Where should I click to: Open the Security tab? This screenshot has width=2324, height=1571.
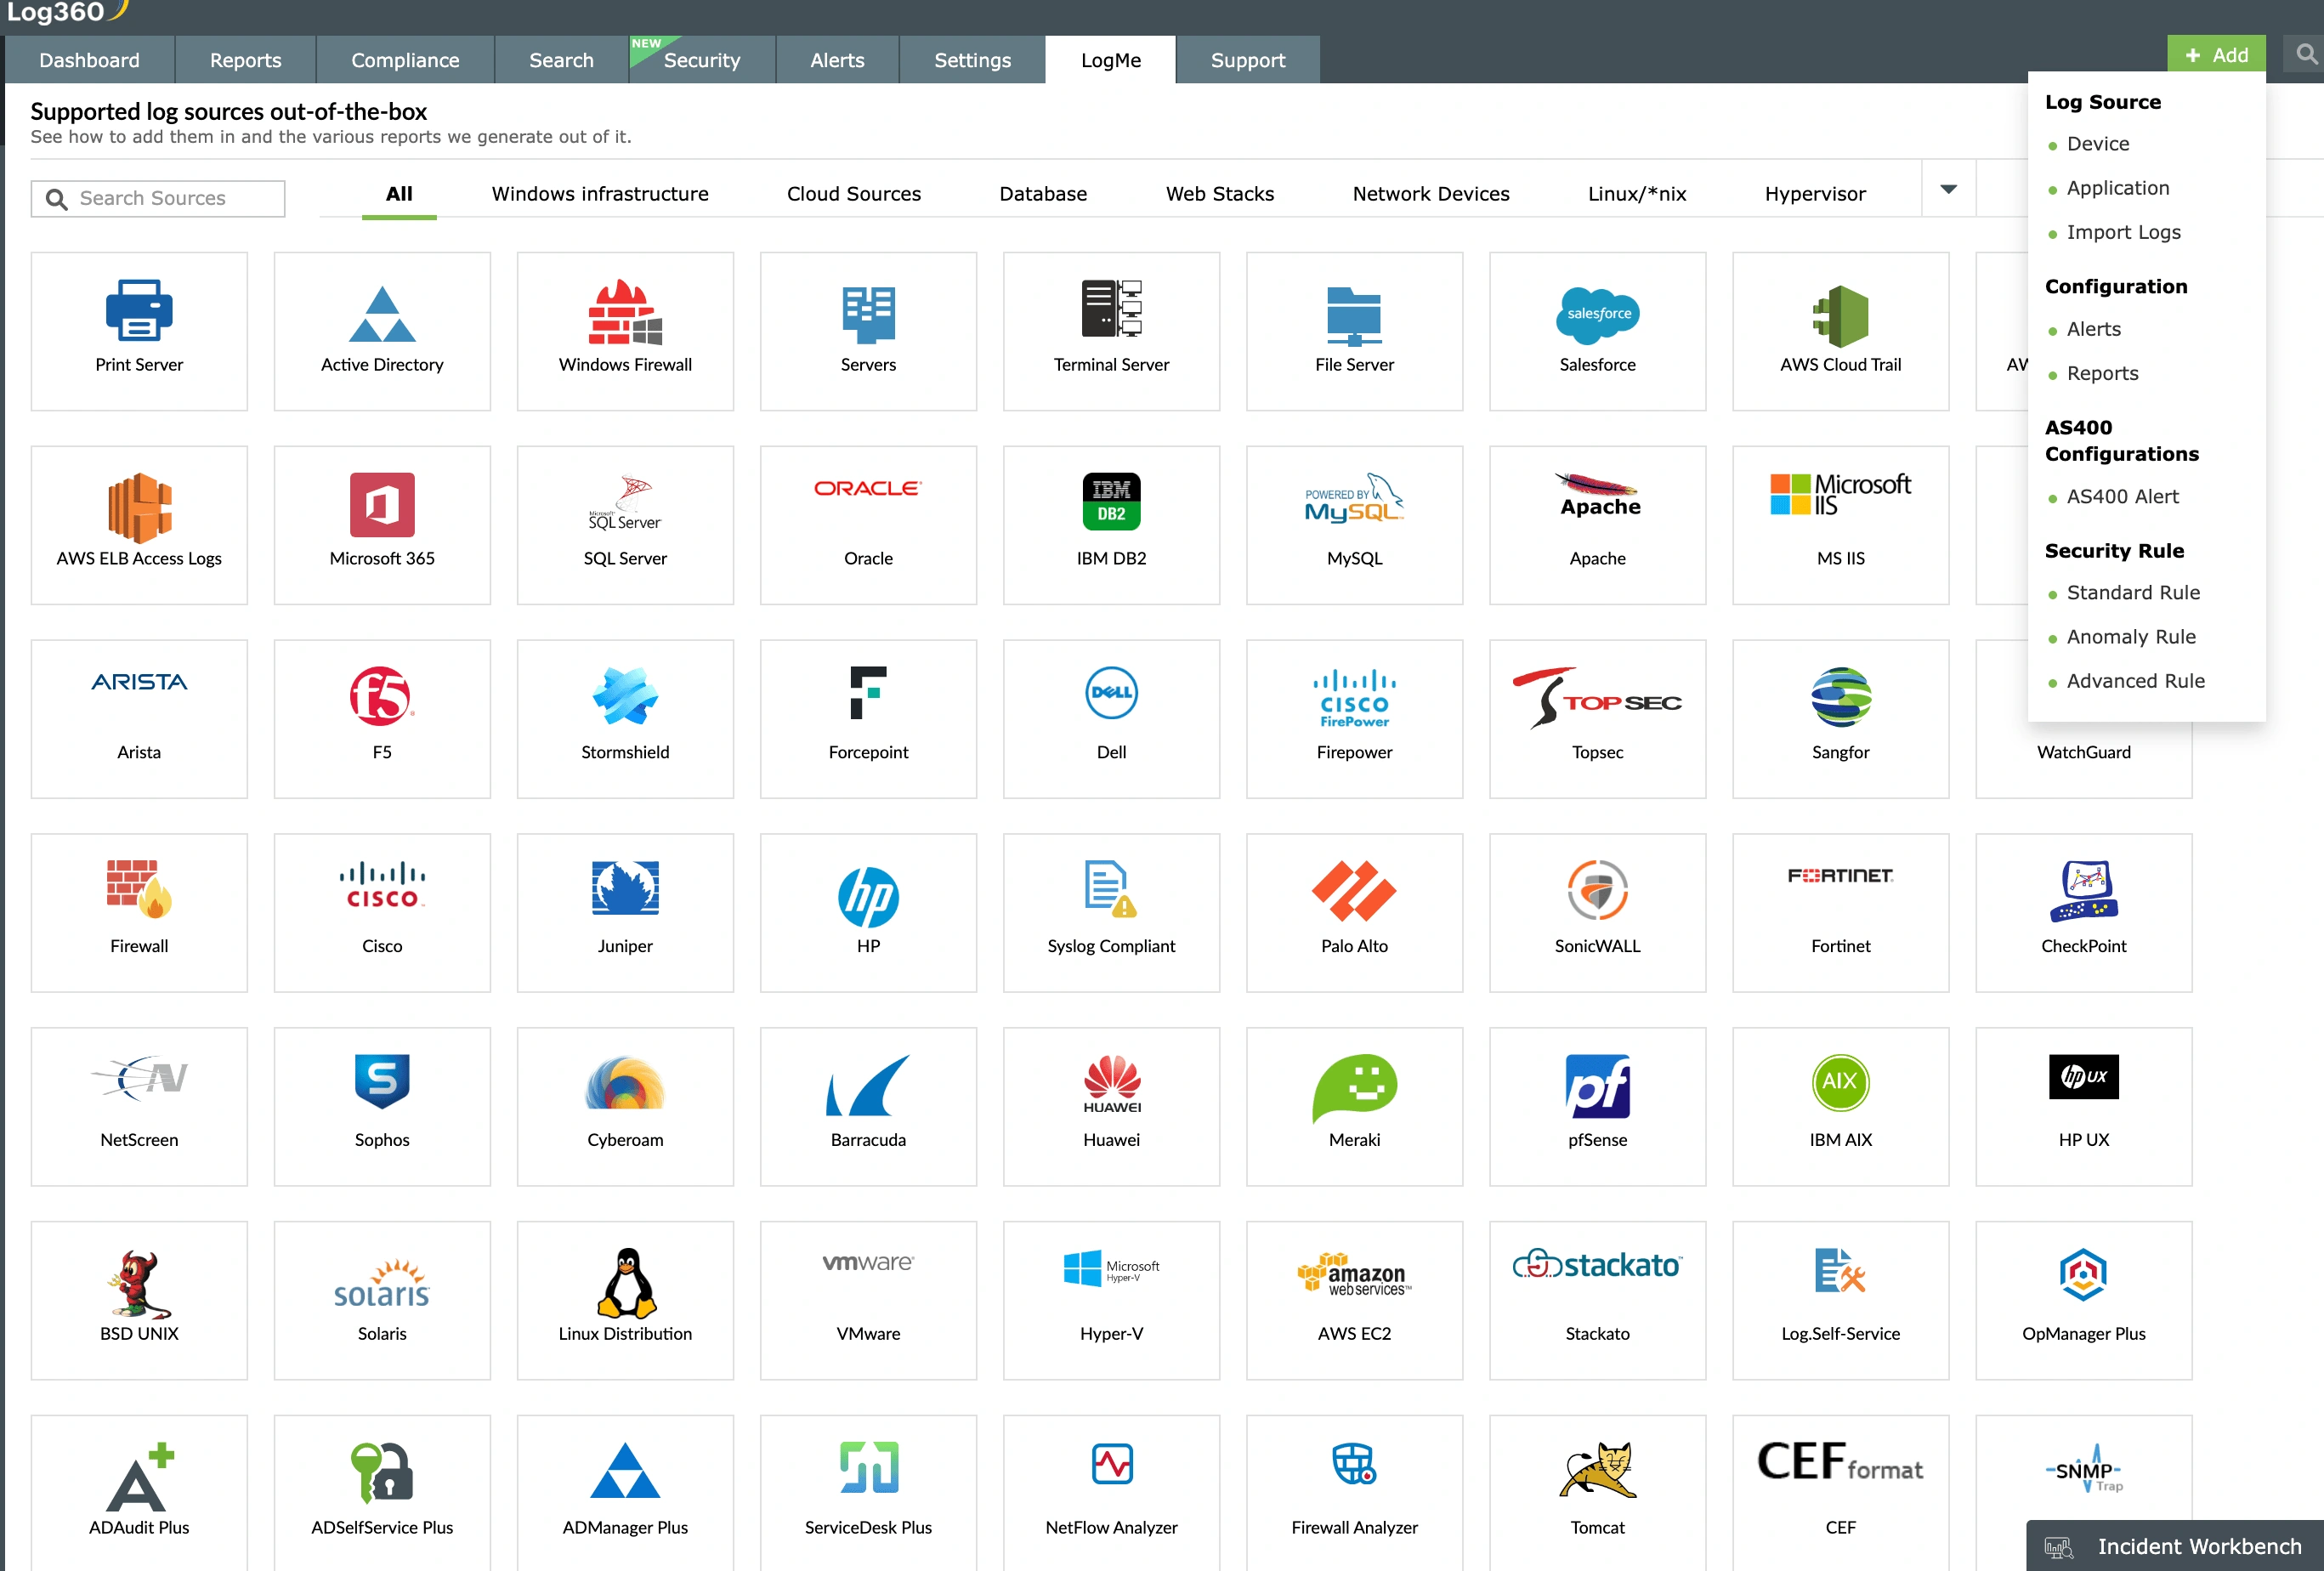point(701,60)
